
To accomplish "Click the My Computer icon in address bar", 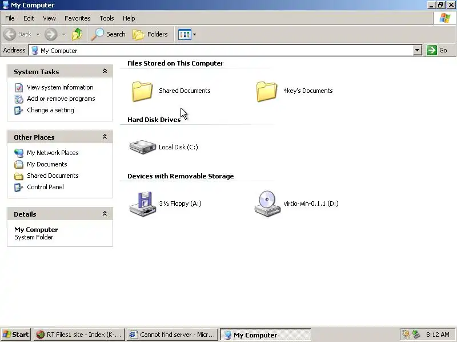I will (35, 50).
